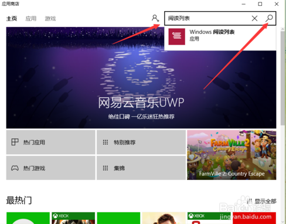Click the dots icon beside 特别推荐
Viewport: 286px width, 224px height.
(105, 142)
